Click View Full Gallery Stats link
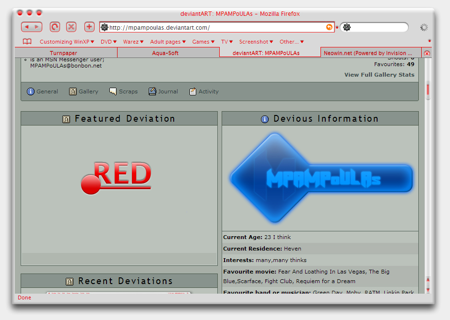 [379, 75]
